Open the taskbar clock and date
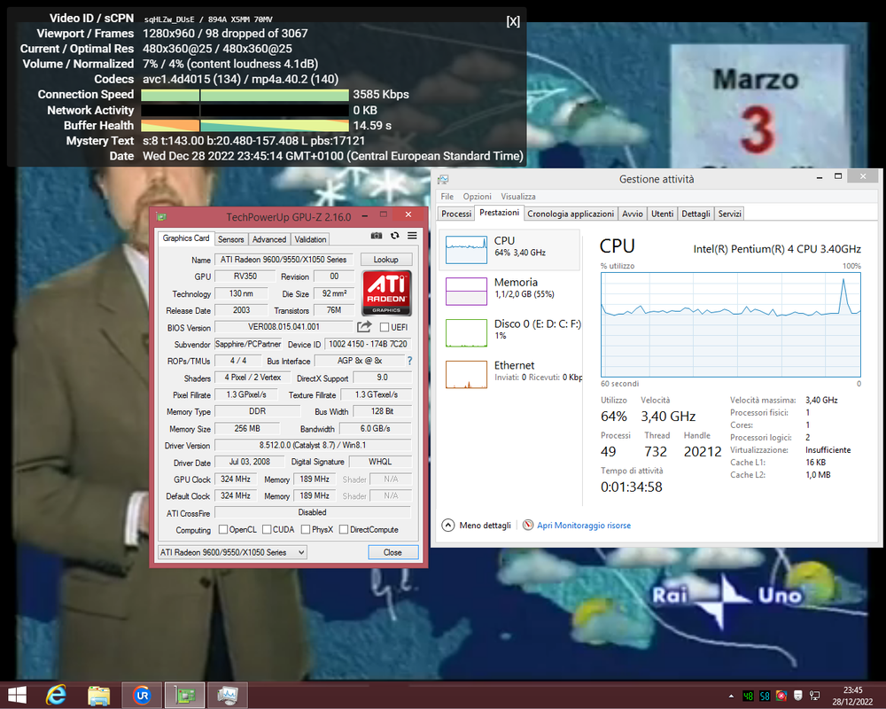 852,696
